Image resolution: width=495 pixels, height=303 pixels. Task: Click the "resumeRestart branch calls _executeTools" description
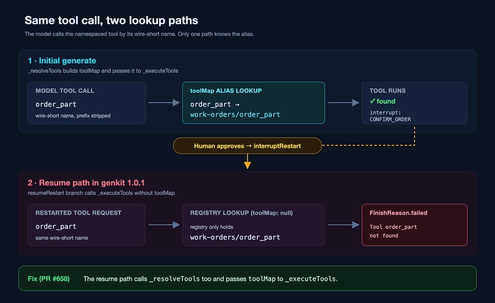point(101,193)
